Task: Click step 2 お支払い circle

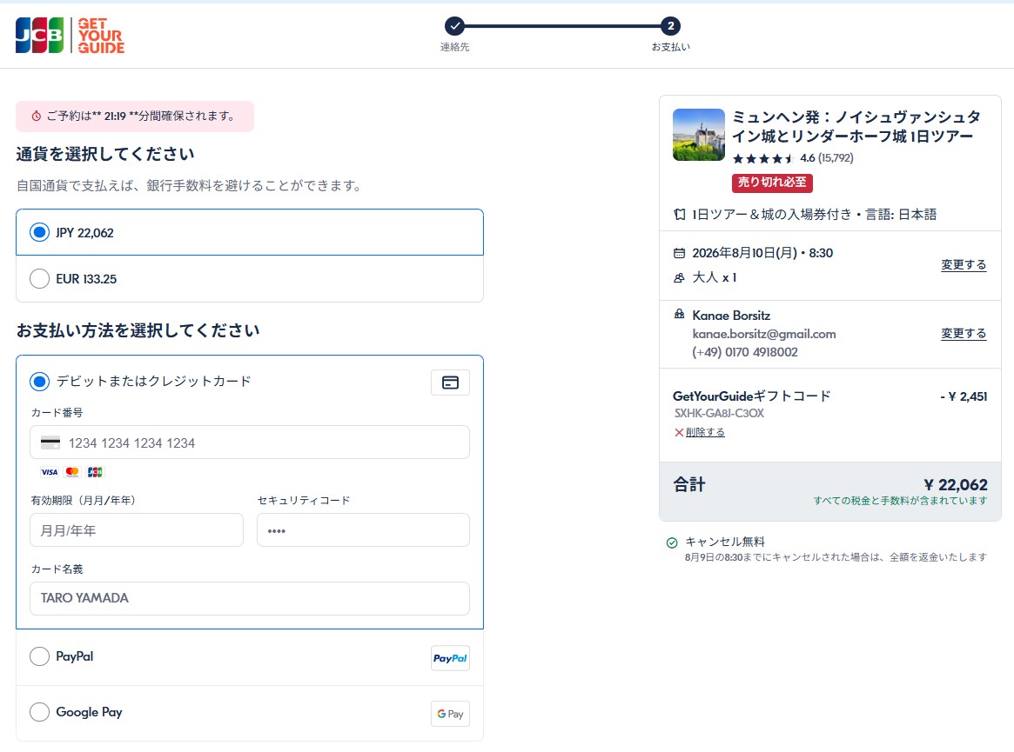Action: point(670,26)
